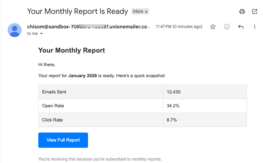Click the sender's profile avatar

click(x=15, y=30)
